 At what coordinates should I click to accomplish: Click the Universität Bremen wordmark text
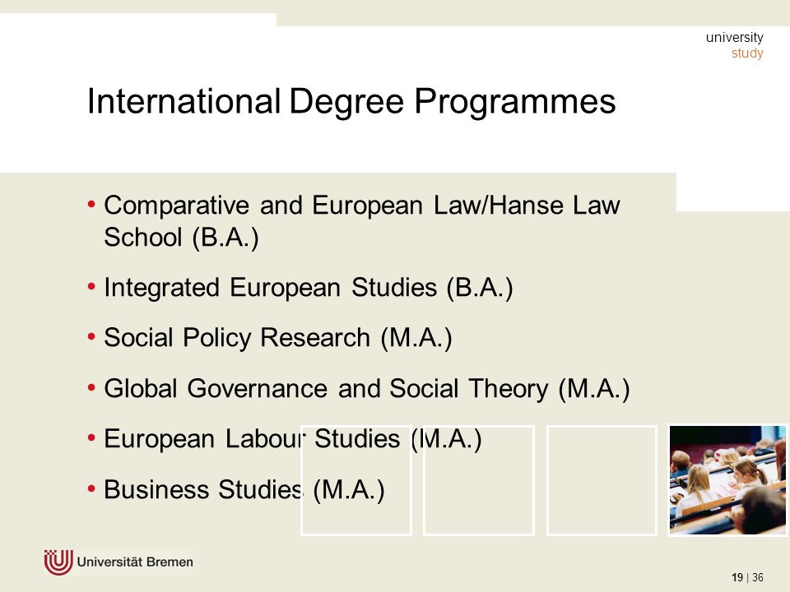(x=135, y=562)
